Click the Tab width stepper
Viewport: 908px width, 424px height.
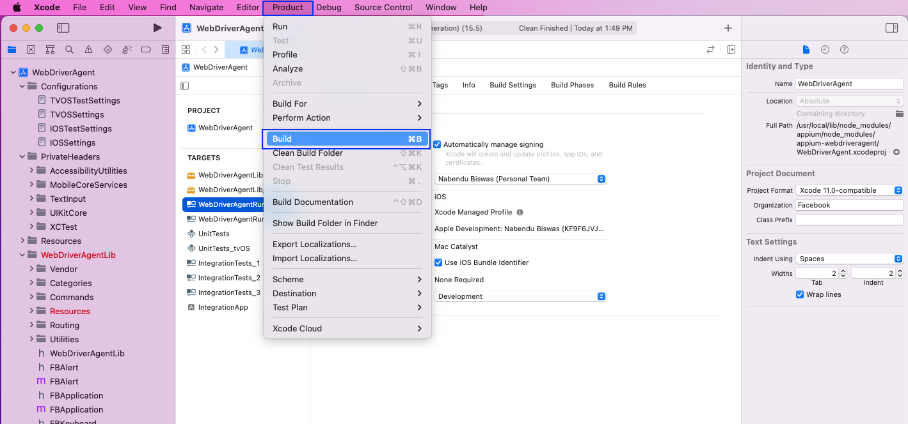click(x=843, y=273)
